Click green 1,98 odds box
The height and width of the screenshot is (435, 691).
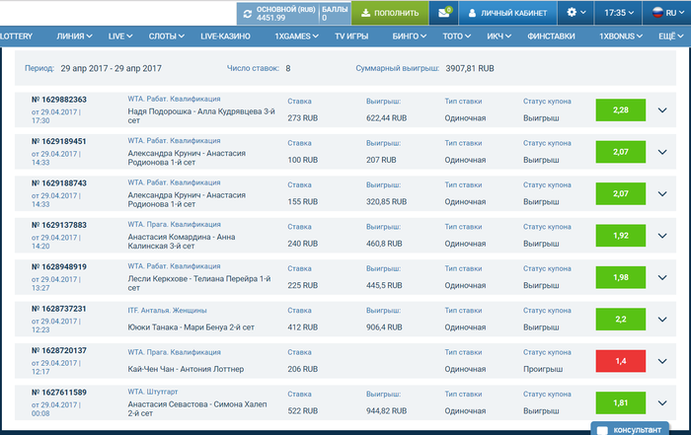(x=621, y=277)
